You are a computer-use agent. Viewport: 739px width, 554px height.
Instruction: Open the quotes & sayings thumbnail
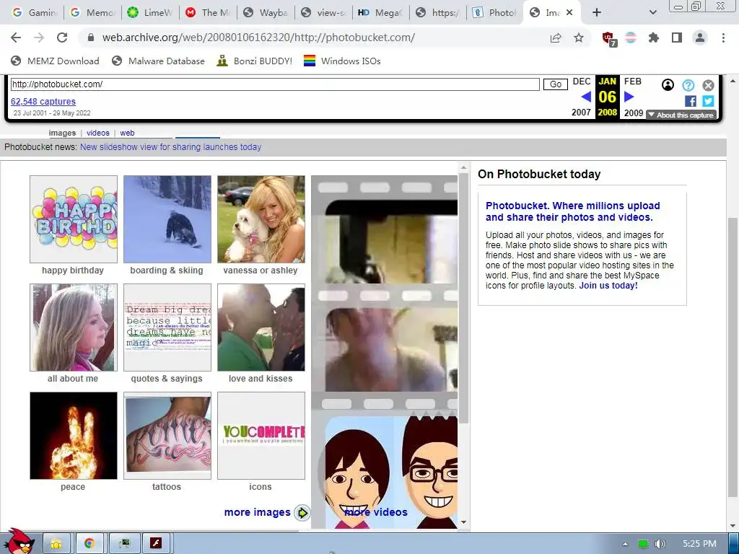point(167,327)
